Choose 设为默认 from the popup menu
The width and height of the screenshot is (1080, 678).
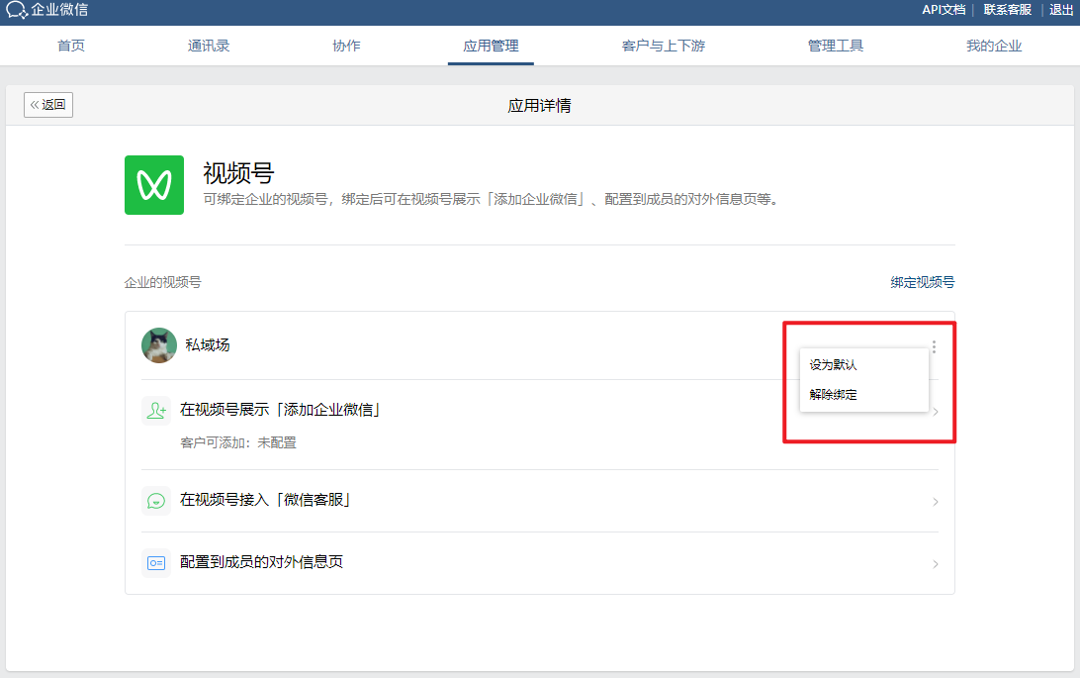coord(834,364)
